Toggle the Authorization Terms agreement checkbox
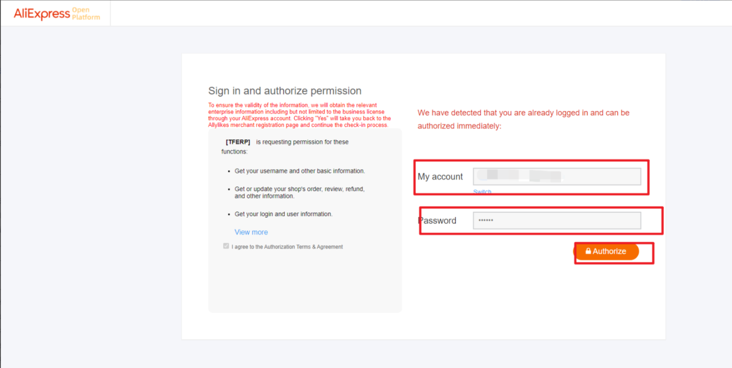The width and height of the screenshot is (732, 368). click(226, 246)
